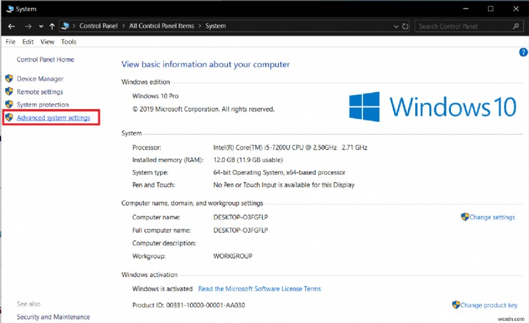
Task: Expand chevron after All Control Panel Items
Action: (x=200, y=26)
